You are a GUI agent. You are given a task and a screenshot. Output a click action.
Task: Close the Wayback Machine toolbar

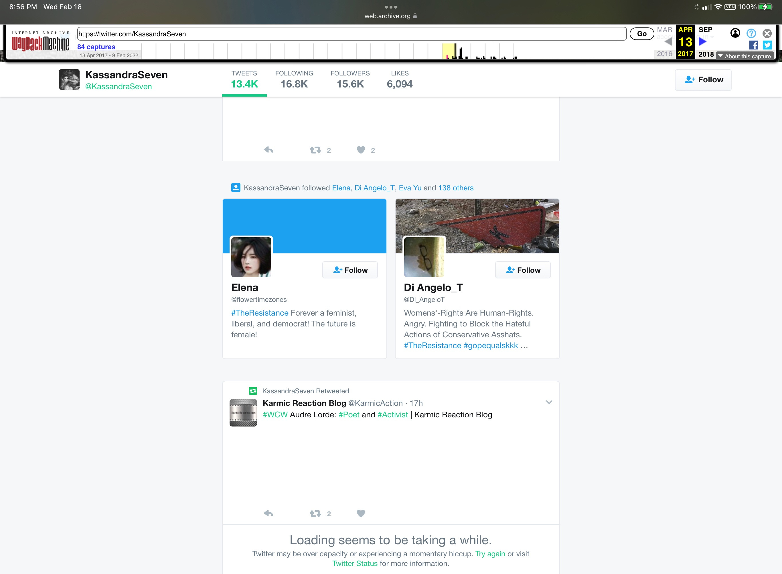[x=767, y=33]
